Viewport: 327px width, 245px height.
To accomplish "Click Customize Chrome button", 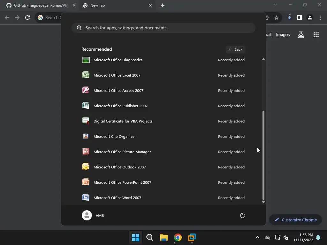I will click(x=295, y=220).
